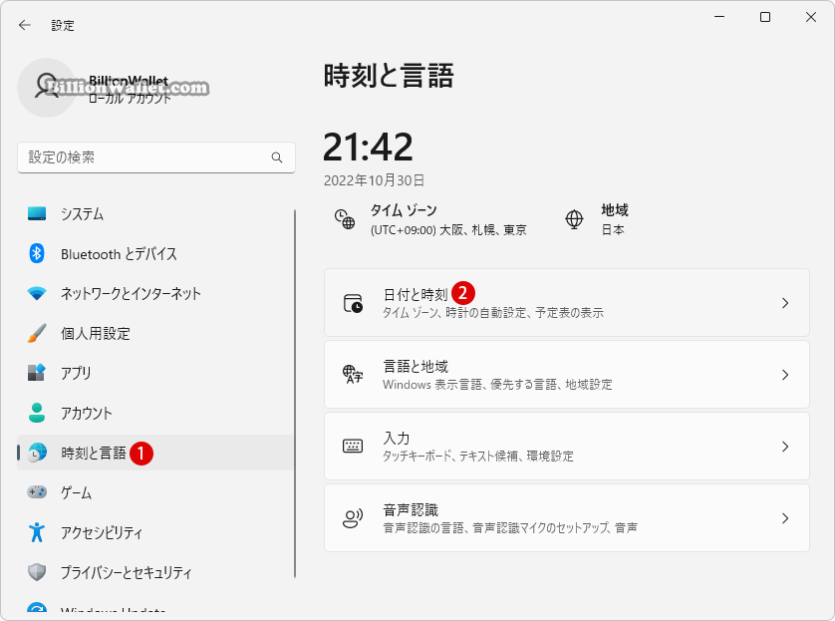The height and width of the screenshot is (621, 835).
Task: Expand 音声認識 using its chevron
Action: click(785, 518)
